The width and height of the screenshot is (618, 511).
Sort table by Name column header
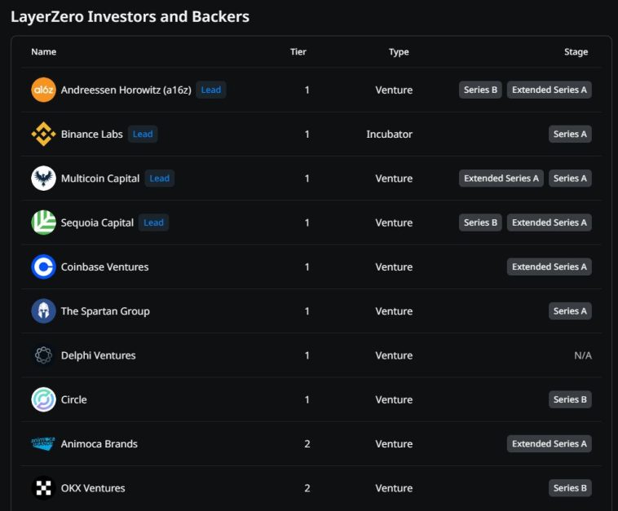pos(44,52)
